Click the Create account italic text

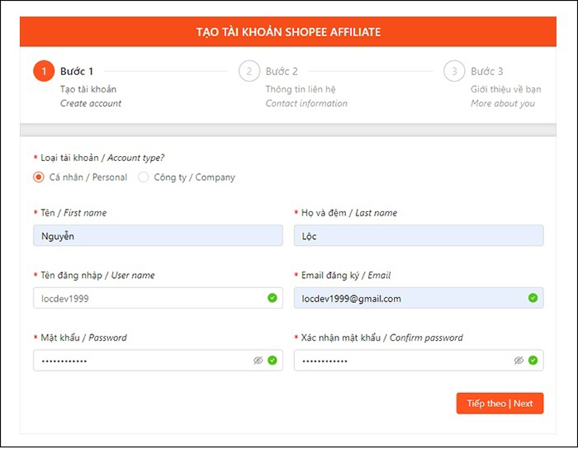point(91,103)
